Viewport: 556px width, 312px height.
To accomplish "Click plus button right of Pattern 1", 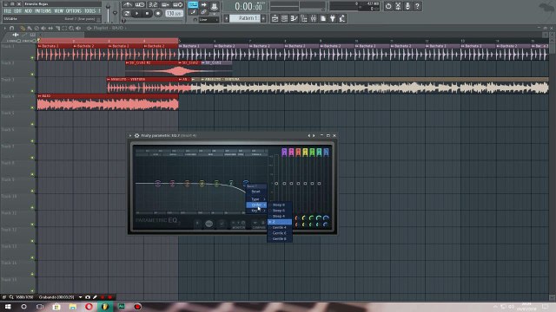I will pos(263,18).
